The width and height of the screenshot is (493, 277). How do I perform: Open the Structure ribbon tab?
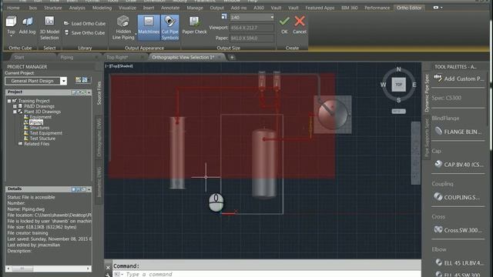coord(53,8)
